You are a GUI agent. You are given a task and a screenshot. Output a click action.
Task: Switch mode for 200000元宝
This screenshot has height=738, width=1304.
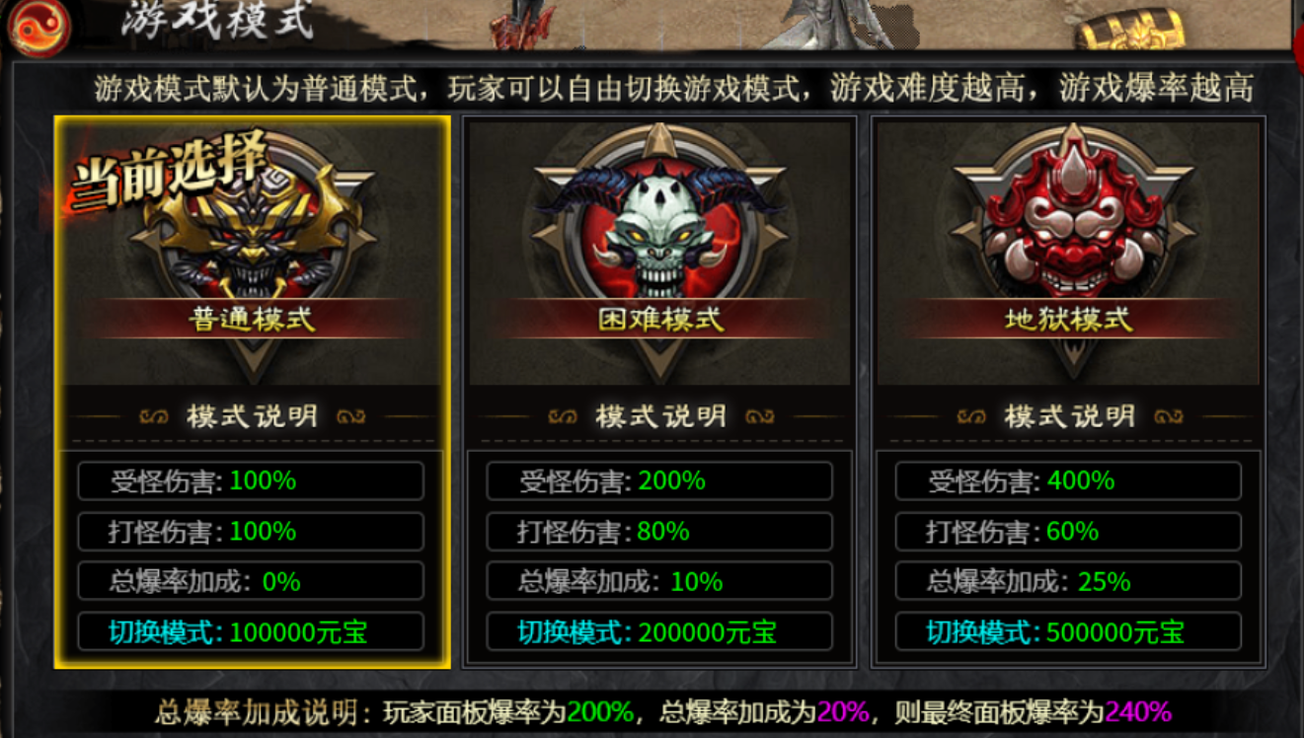click(659, 631)
